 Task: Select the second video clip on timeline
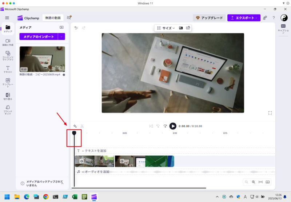coord(144,161)
